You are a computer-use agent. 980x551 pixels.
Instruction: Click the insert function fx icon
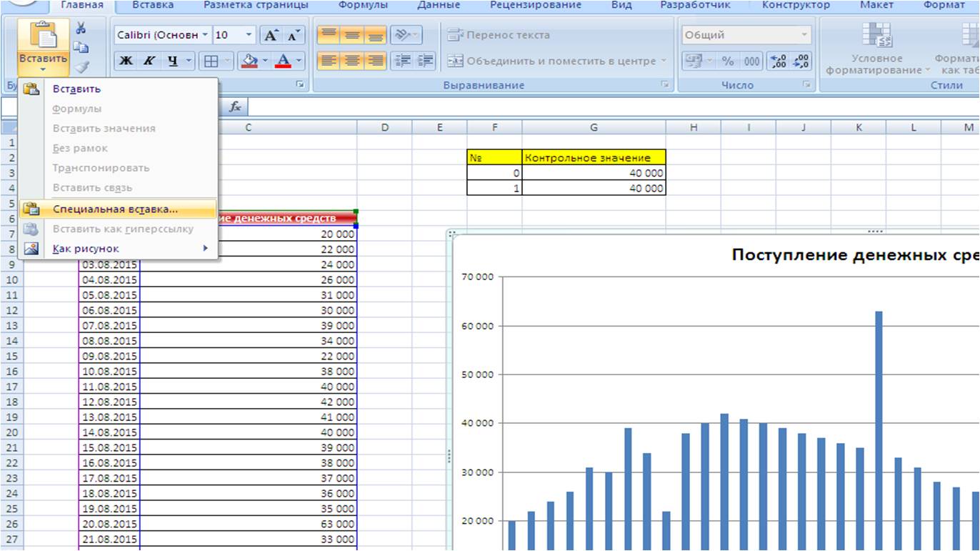pos(235,107)
